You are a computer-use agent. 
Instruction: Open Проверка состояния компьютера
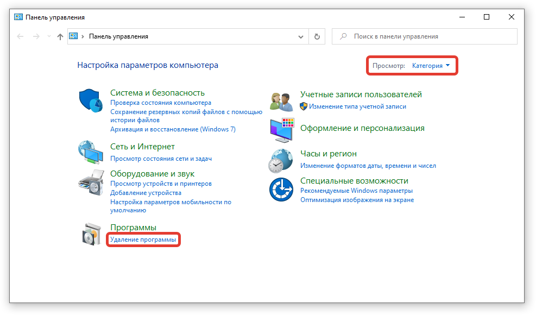pyautogui.click(x=161, y=103)
